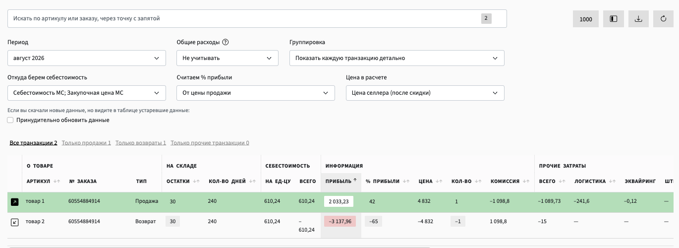Sort by % прибыли column arrows
679x248 pixels.
pyautogui.click(x=406, y=182)
